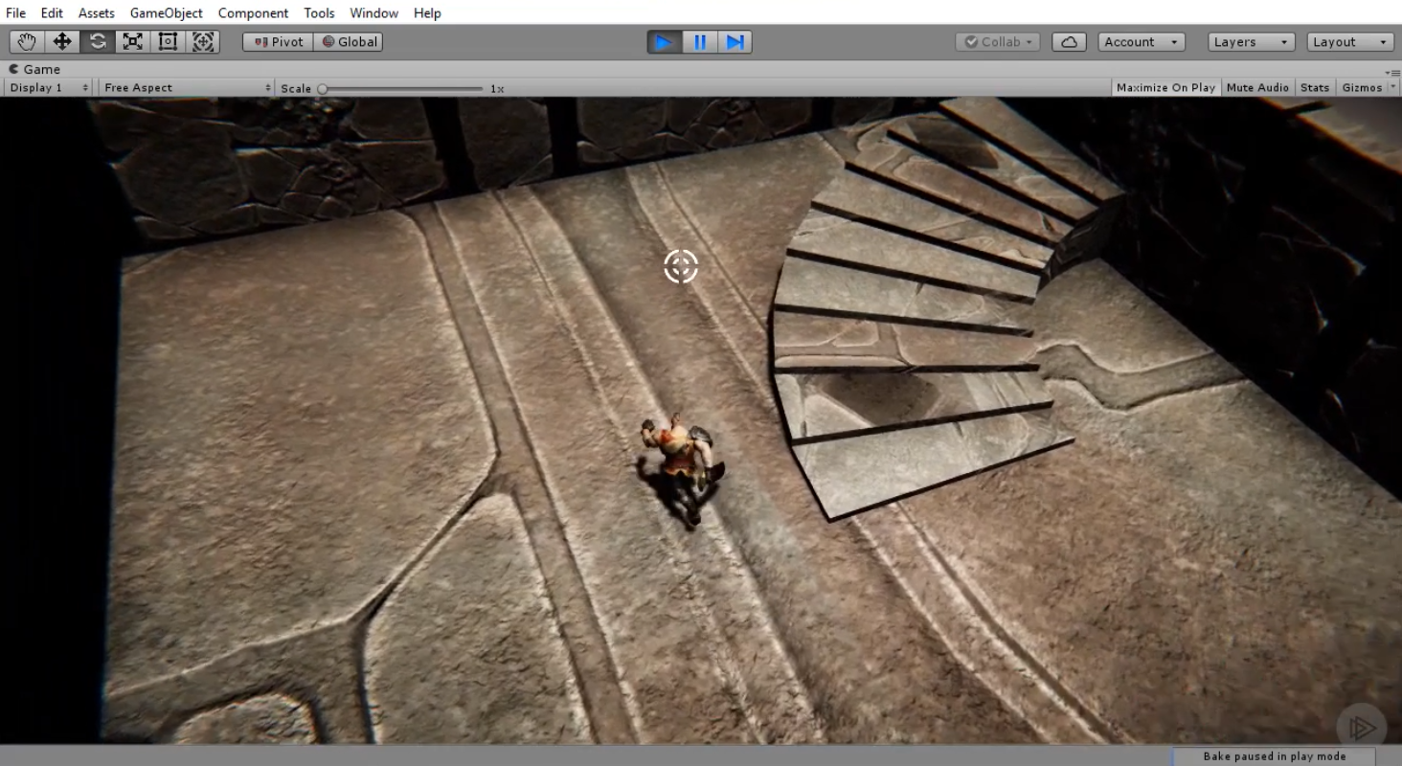Viewport: 1402px width, 766px height.
Task: Toggle Gizmos in Game view
Action: (x=1362, y=88)
